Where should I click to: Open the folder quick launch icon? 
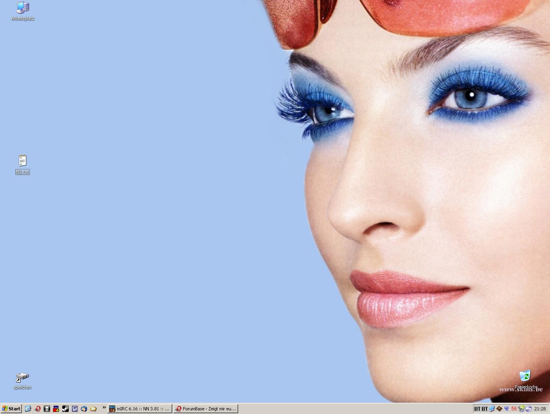pyautogui.click(x=93, y=409)
